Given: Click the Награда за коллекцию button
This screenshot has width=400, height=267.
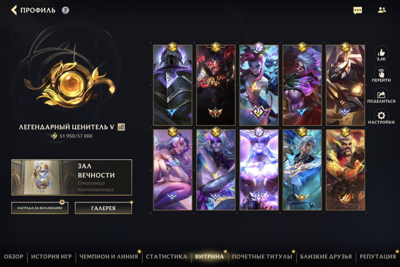Looking at the screenshot, I should (x=40, y=208).
